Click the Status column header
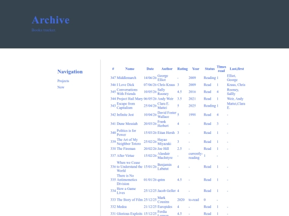 pos(210,69)
